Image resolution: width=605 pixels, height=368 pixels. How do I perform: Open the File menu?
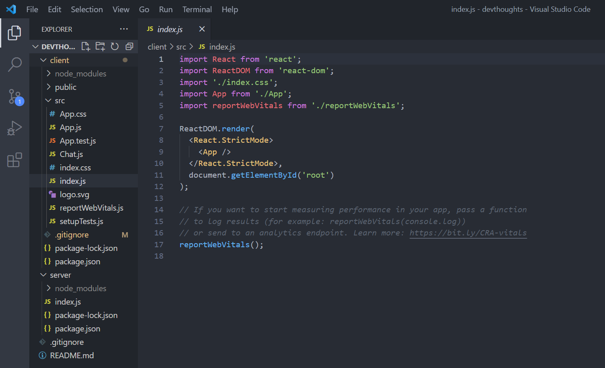click(32, 9)
